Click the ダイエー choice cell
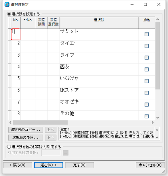 coord(99,46)
